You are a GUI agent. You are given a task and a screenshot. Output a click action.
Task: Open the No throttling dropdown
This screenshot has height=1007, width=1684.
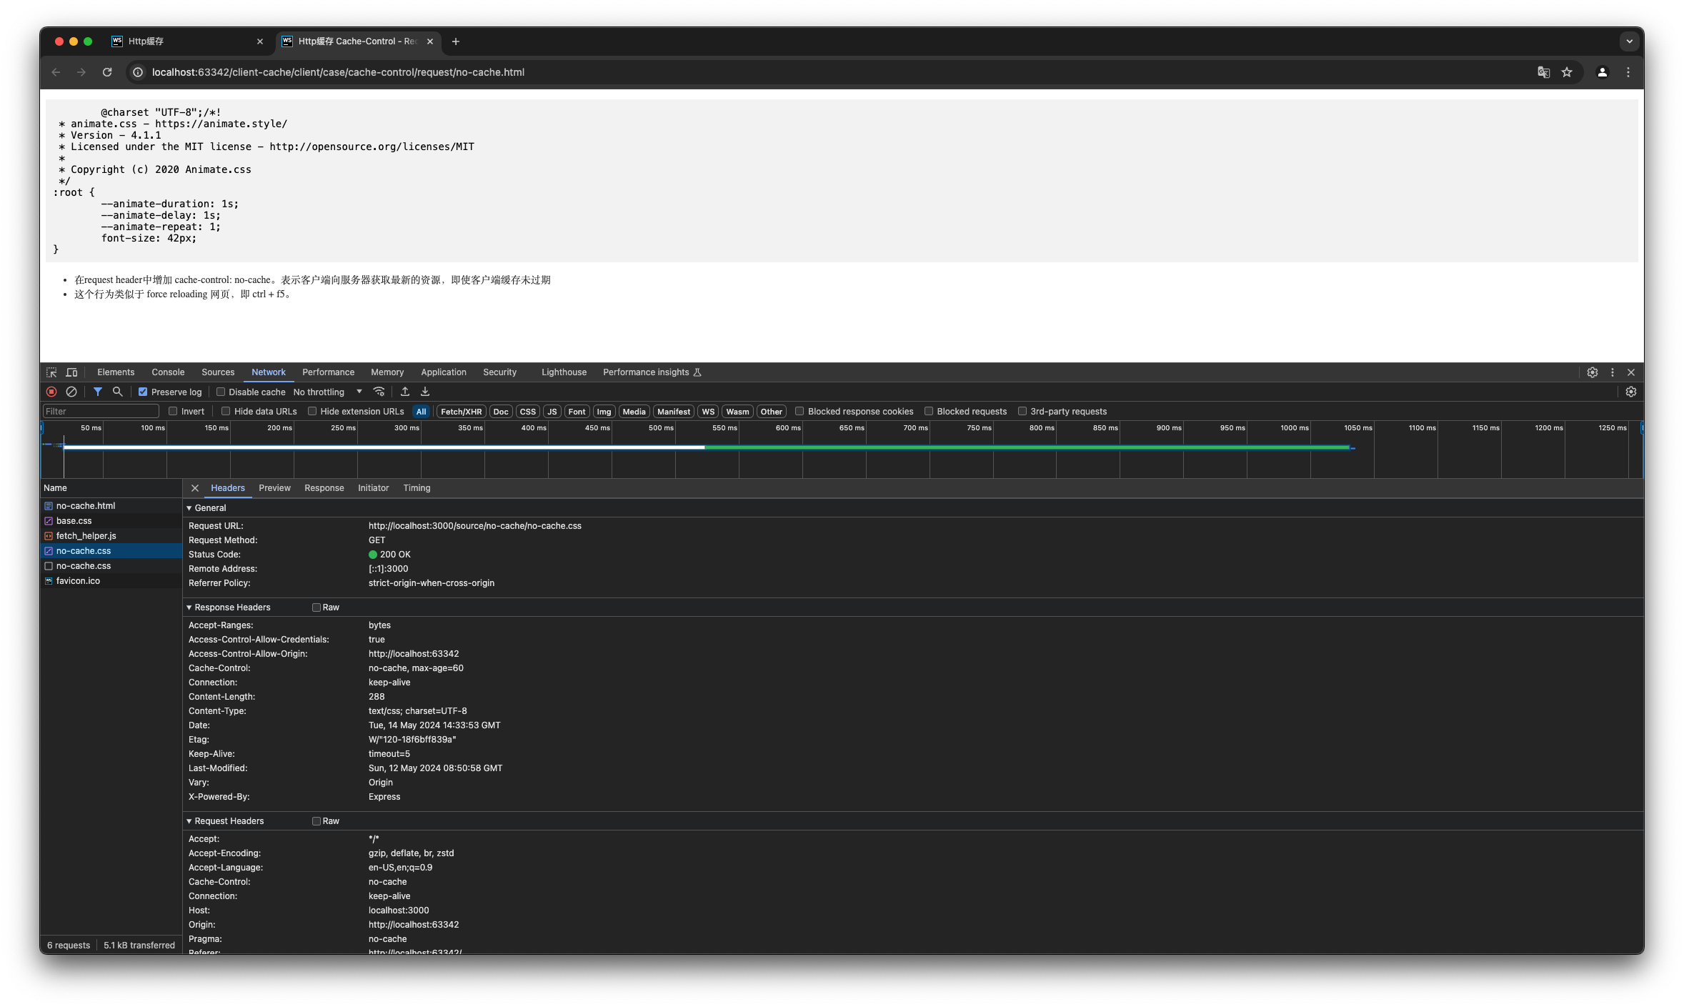[327, 392]
